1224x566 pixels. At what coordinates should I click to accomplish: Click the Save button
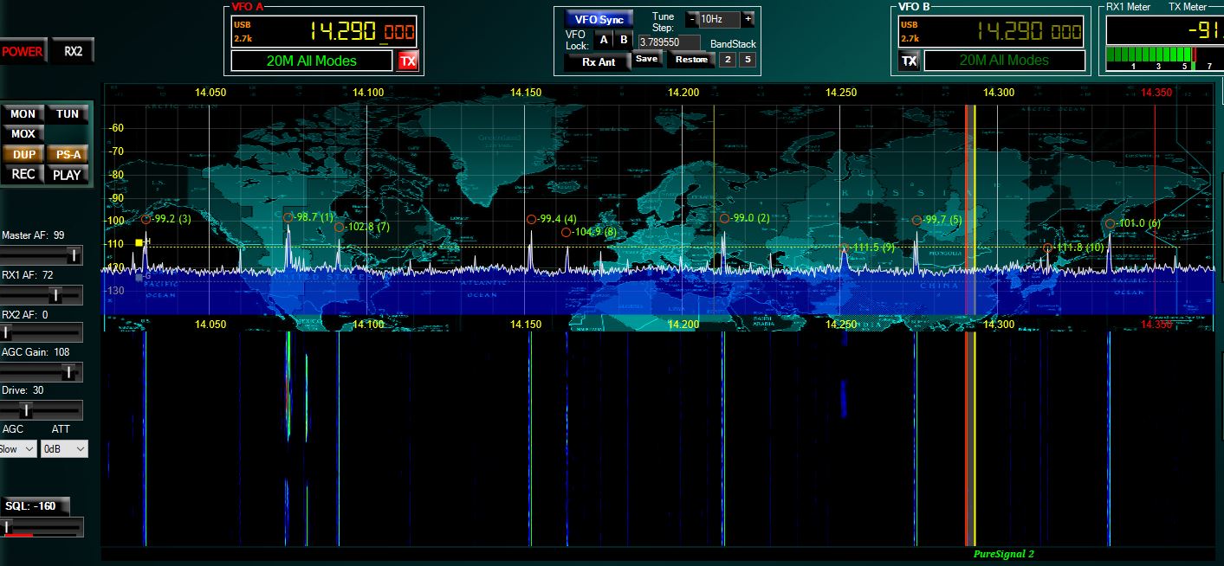click(x=646, y=59)
